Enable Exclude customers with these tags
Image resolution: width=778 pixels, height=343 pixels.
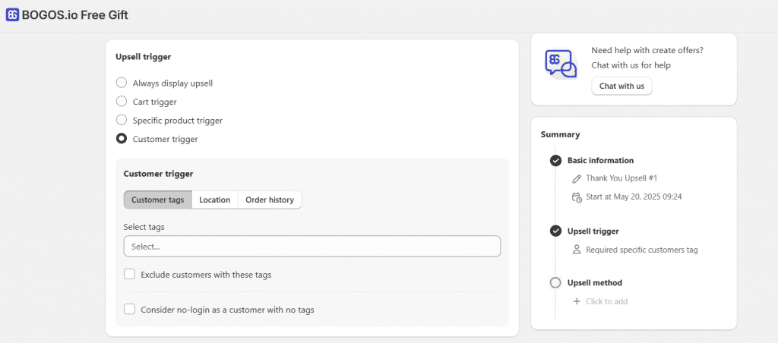pos(130,275)
